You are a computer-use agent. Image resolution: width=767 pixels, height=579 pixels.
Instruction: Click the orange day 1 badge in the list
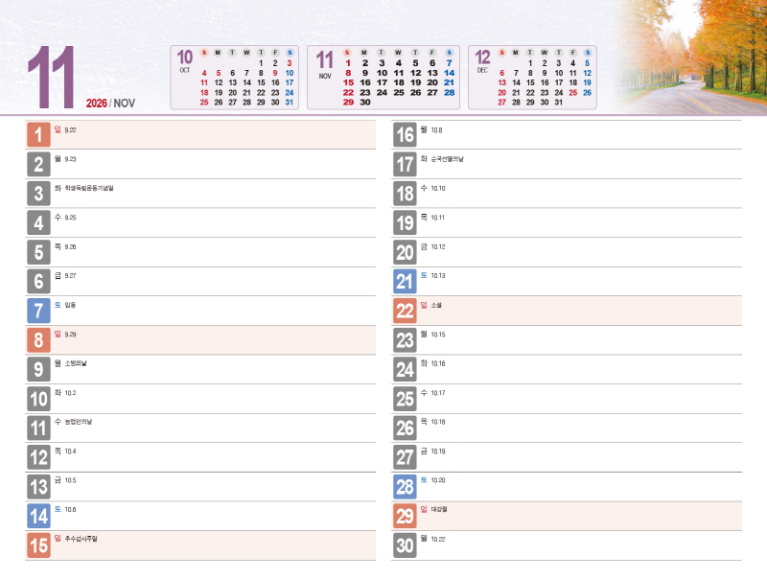(38, 135)
